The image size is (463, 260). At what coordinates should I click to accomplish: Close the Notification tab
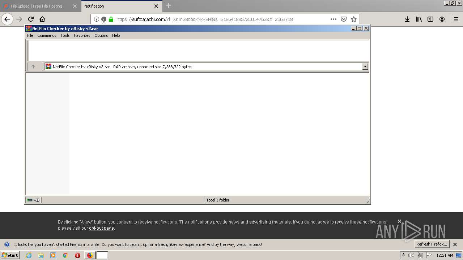click(156, 6)
